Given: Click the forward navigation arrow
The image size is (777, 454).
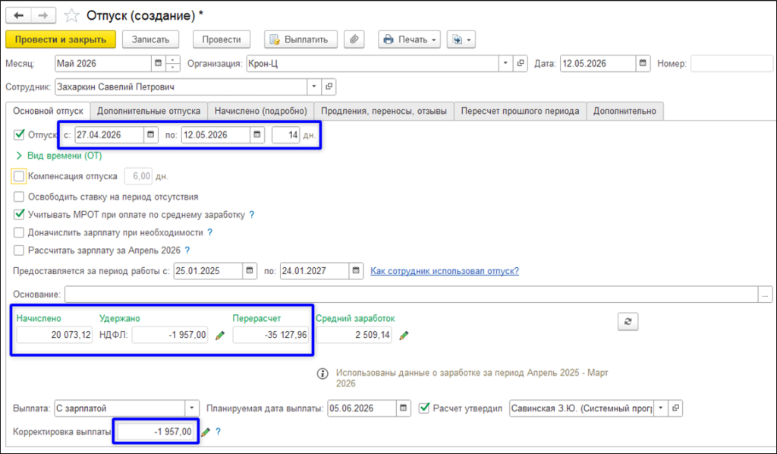Looking at the screenshot, I should (43, 16).
